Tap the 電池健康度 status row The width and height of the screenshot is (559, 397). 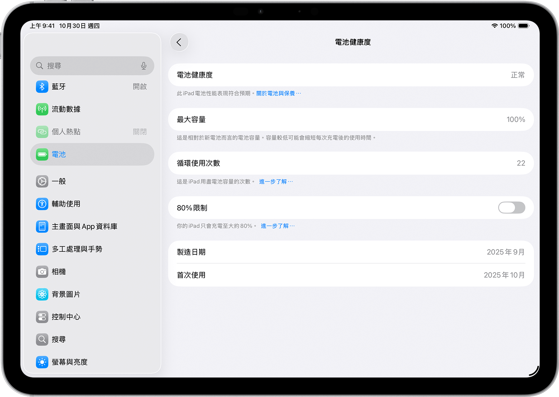pos(351,75)
